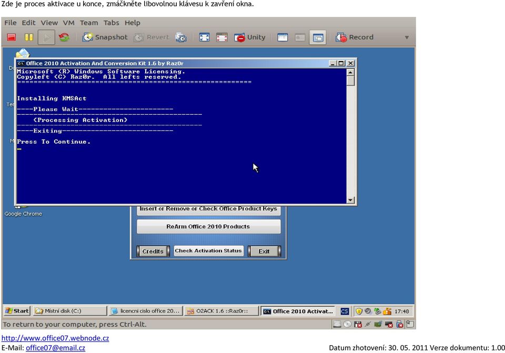Click the green network adapter status bar icon

pyautogui.click(x=378, y=324)
